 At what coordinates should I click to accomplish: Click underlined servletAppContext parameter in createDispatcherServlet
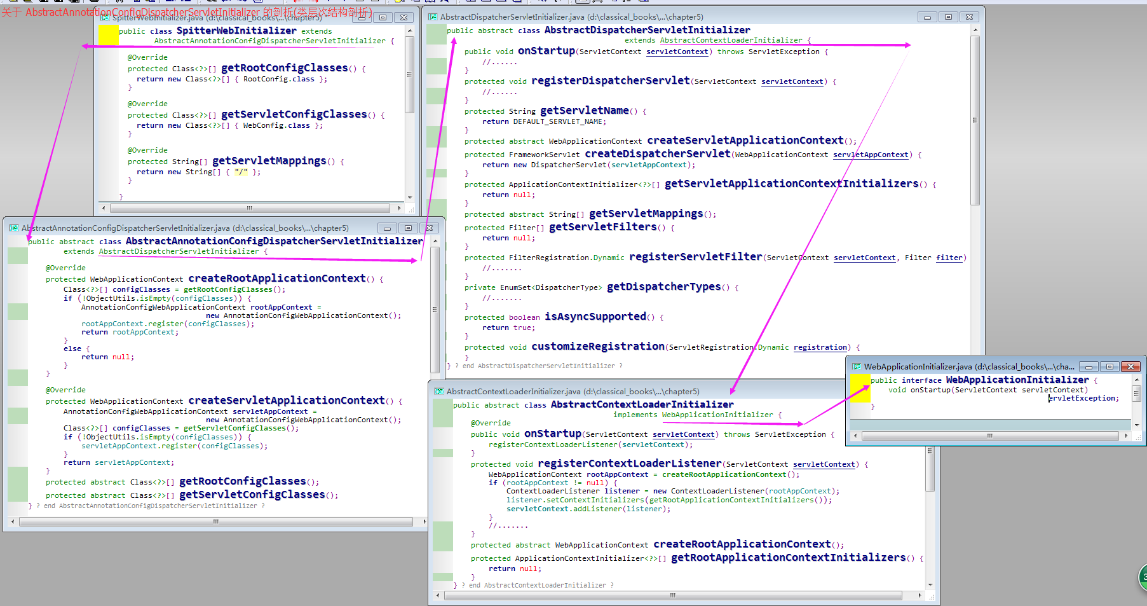click(871, 155)
